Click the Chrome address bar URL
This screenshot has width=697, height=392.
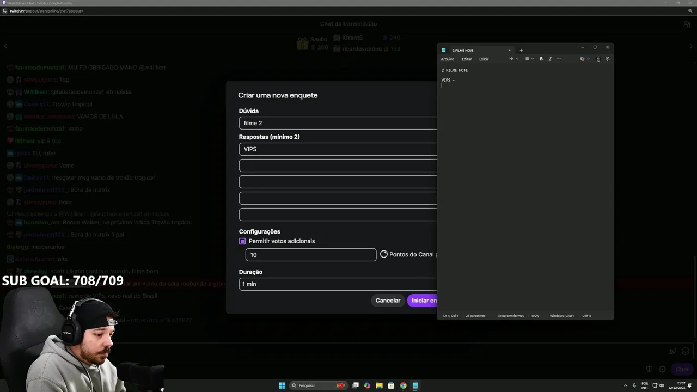click(x=46, y=11)
